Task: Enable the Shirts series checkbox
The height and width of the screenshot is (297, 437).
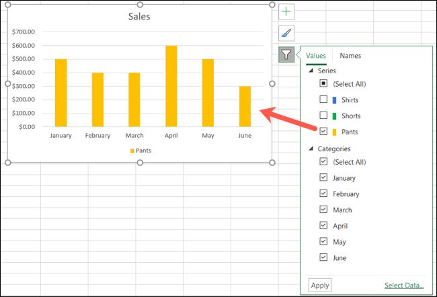Action: click(x=323, y=99)
